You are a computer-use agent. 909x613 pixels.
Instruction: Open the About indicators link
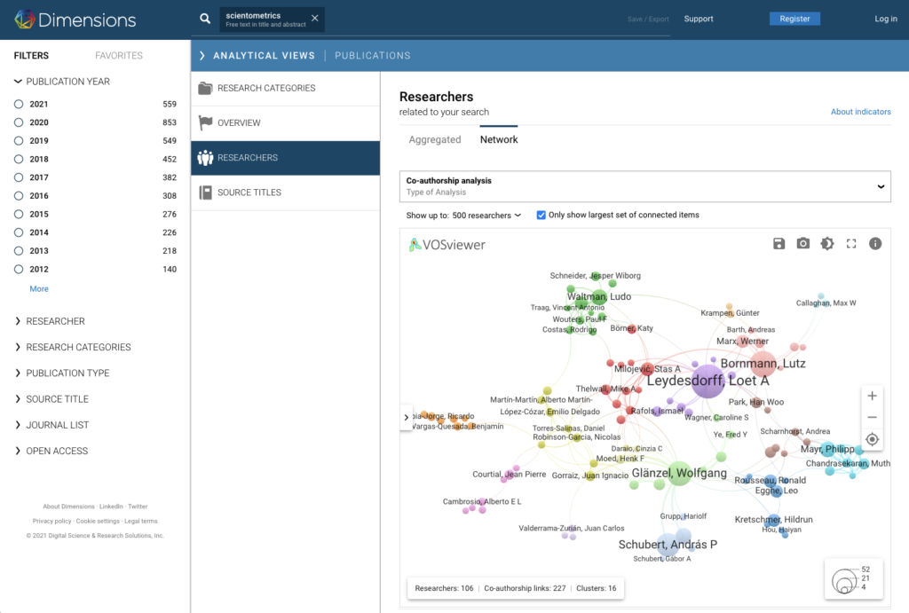[860, 112]
